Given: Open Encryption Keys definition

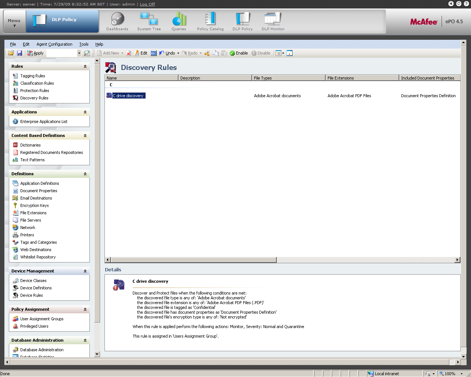Looking at the screenshot, I should [x=34, y=205].
